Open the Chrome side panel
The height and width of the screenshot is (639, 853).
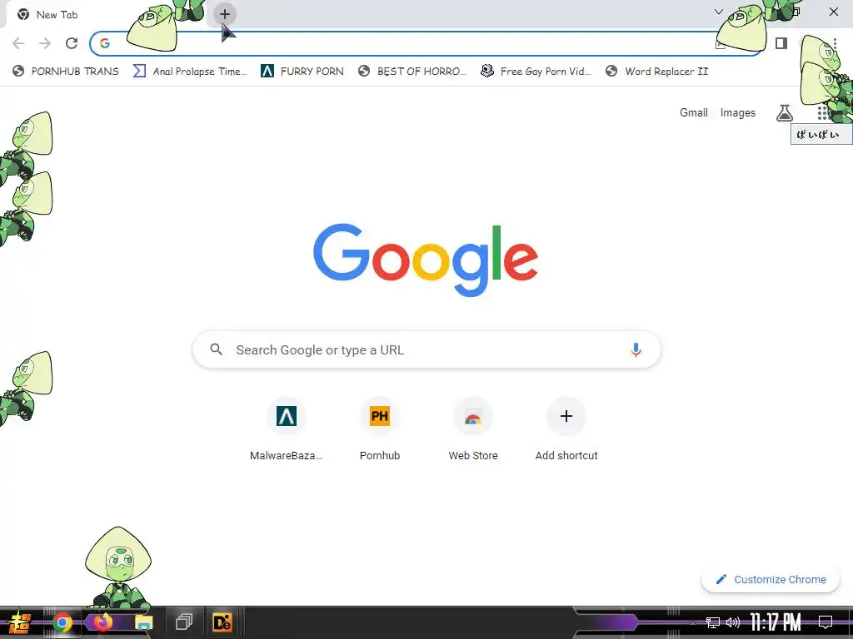pyautogui.click(x=781, y=43)
